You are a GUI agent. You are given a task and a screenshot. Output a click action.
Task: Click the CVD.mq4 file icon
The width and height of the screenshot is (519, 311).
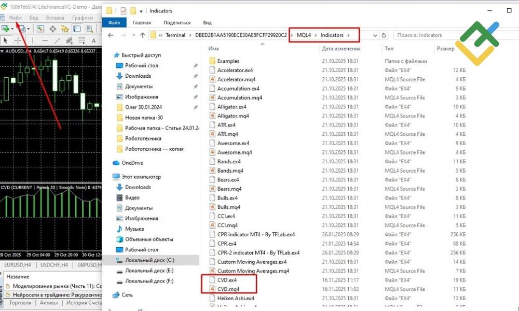(212, 289)
